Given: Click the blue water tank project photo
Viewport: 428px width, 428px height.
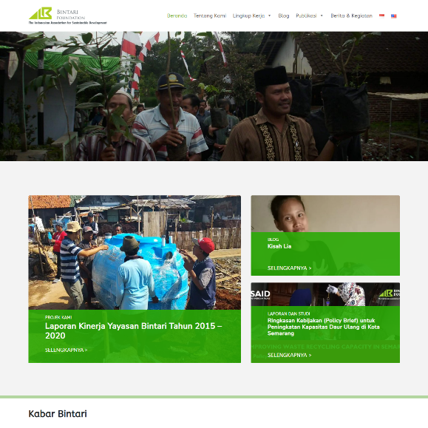Looking at the screenshot, I should [135, 253].
